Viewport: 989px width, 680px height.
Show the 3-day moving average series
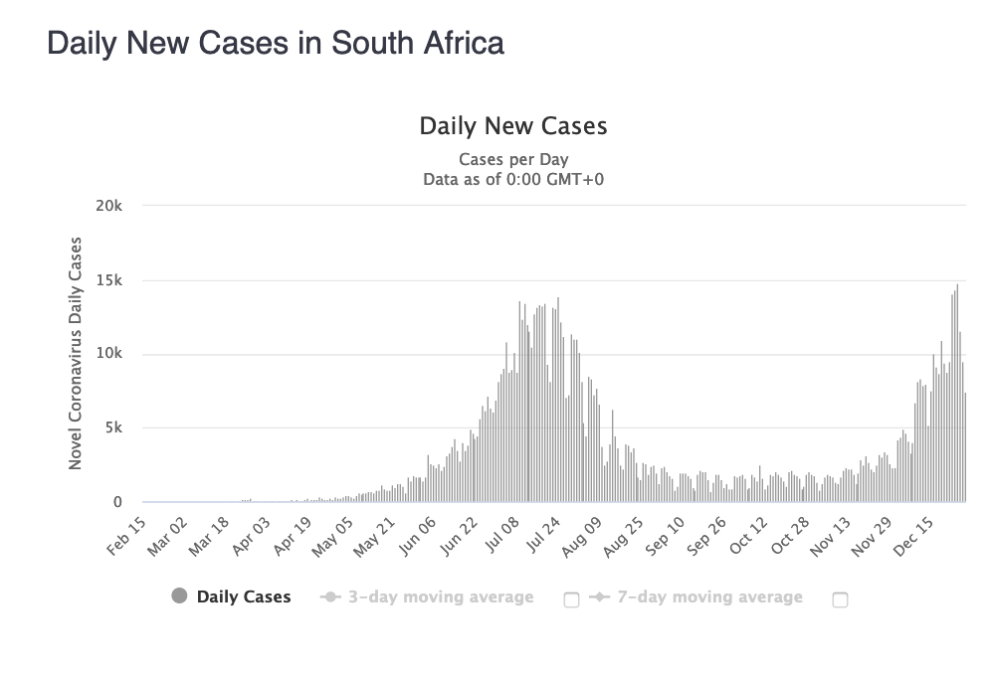coord(441,596)
